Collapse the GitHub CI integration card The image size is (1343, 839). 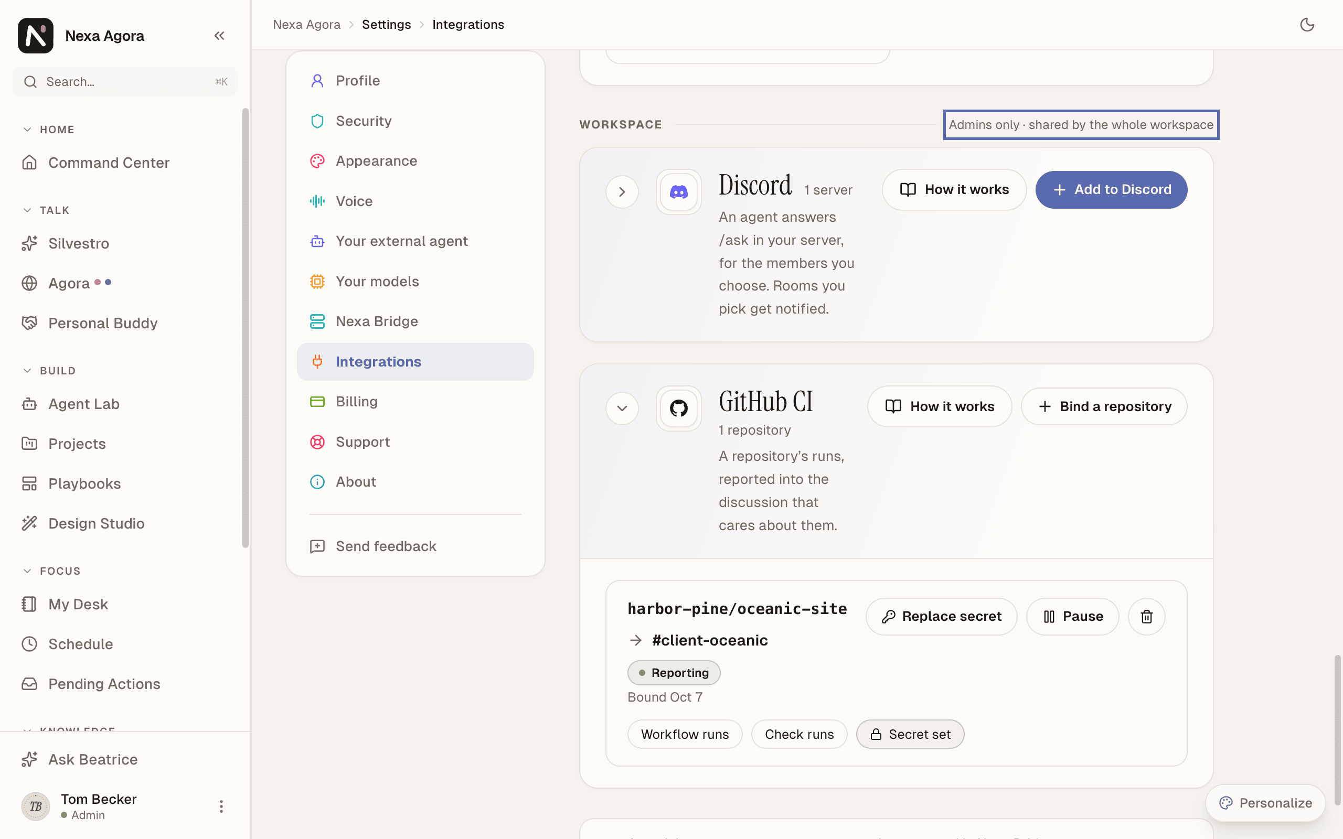[622, 408]
